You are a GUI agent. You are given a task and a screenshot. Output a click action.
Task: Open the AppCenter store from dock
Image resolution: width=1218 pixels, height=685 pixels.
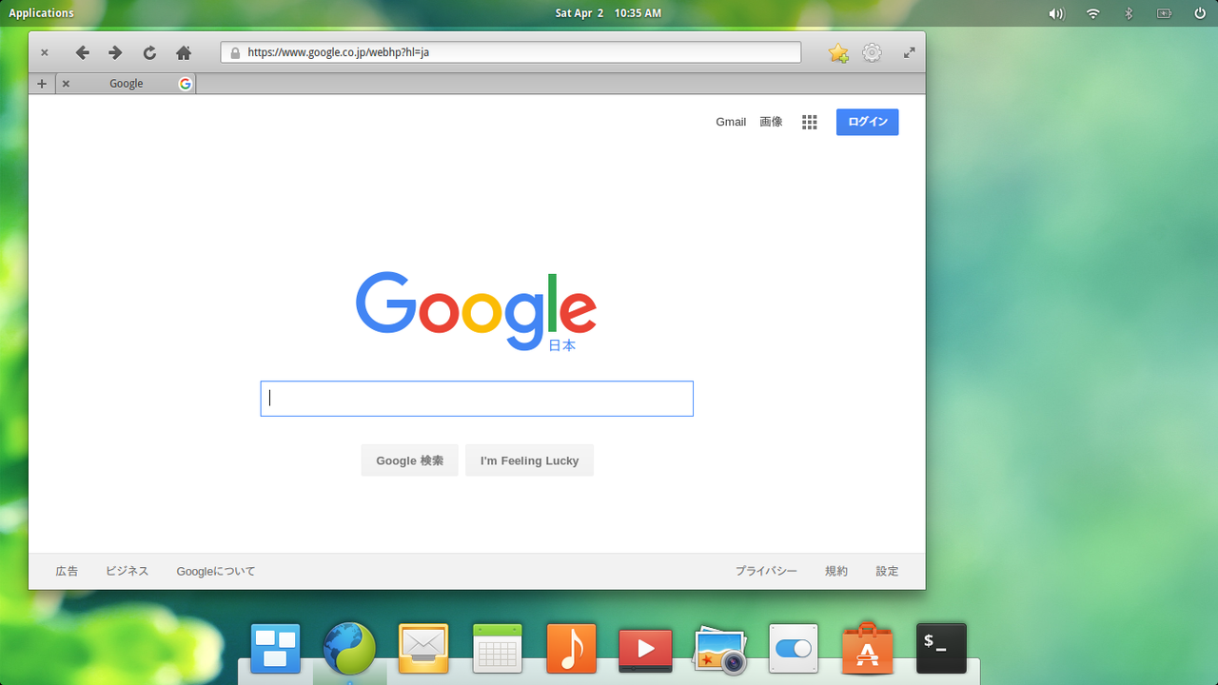(x=868, y=649)
